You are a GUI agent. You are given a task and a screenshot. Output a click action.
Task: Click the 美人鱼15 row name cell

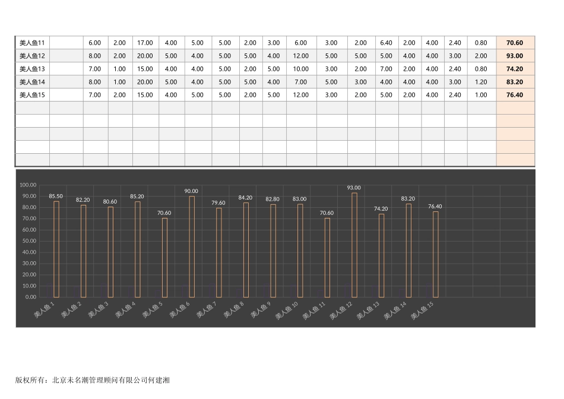click(x=32, y=95)
